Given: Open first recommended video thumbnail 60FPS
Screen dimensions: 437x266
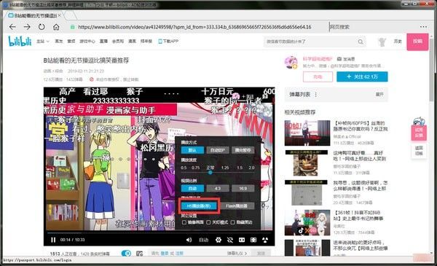Looking at the screenshot, I should (307, 133).
